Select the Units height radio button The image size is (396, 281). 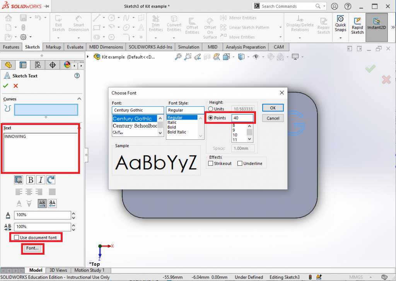(211, 109)
